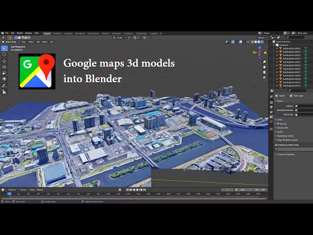
Task: Open the Render menu
Action: 20,33
